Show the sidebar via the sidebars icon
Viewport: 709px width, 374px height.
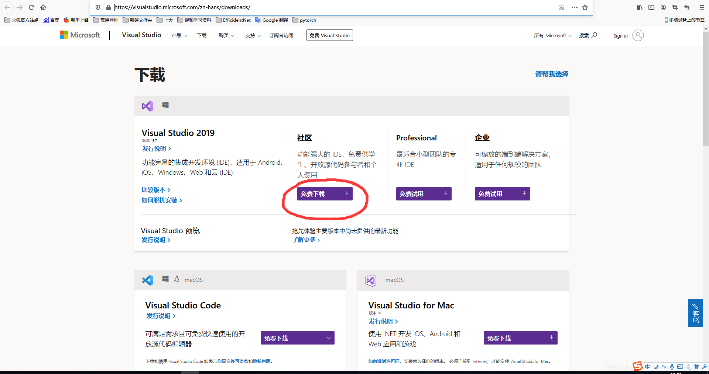[x=651, y=7]
